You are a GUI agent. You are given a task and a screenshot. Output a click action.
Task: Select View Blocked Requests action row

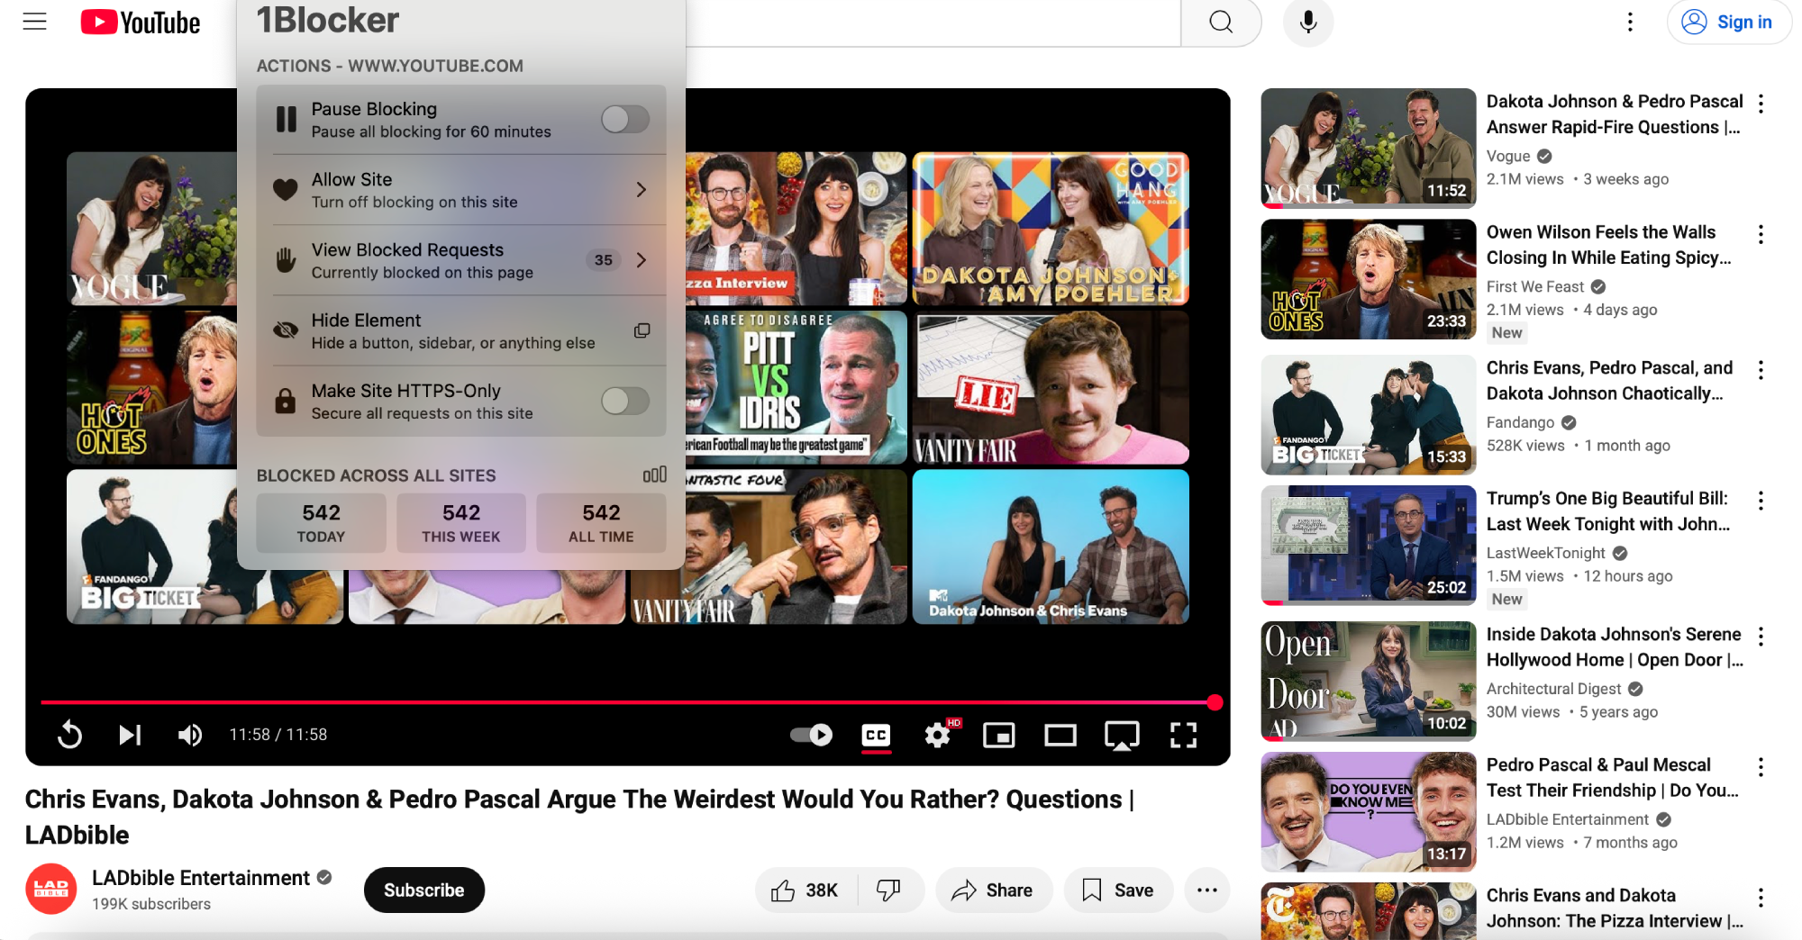click(461, 260)
